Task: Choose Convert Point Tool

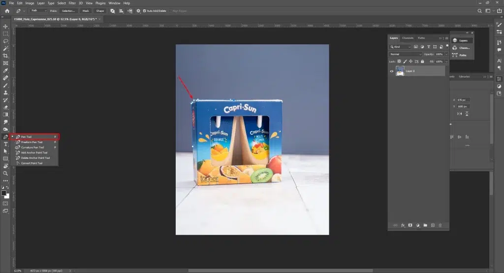Action: click(x=31, y=163)
